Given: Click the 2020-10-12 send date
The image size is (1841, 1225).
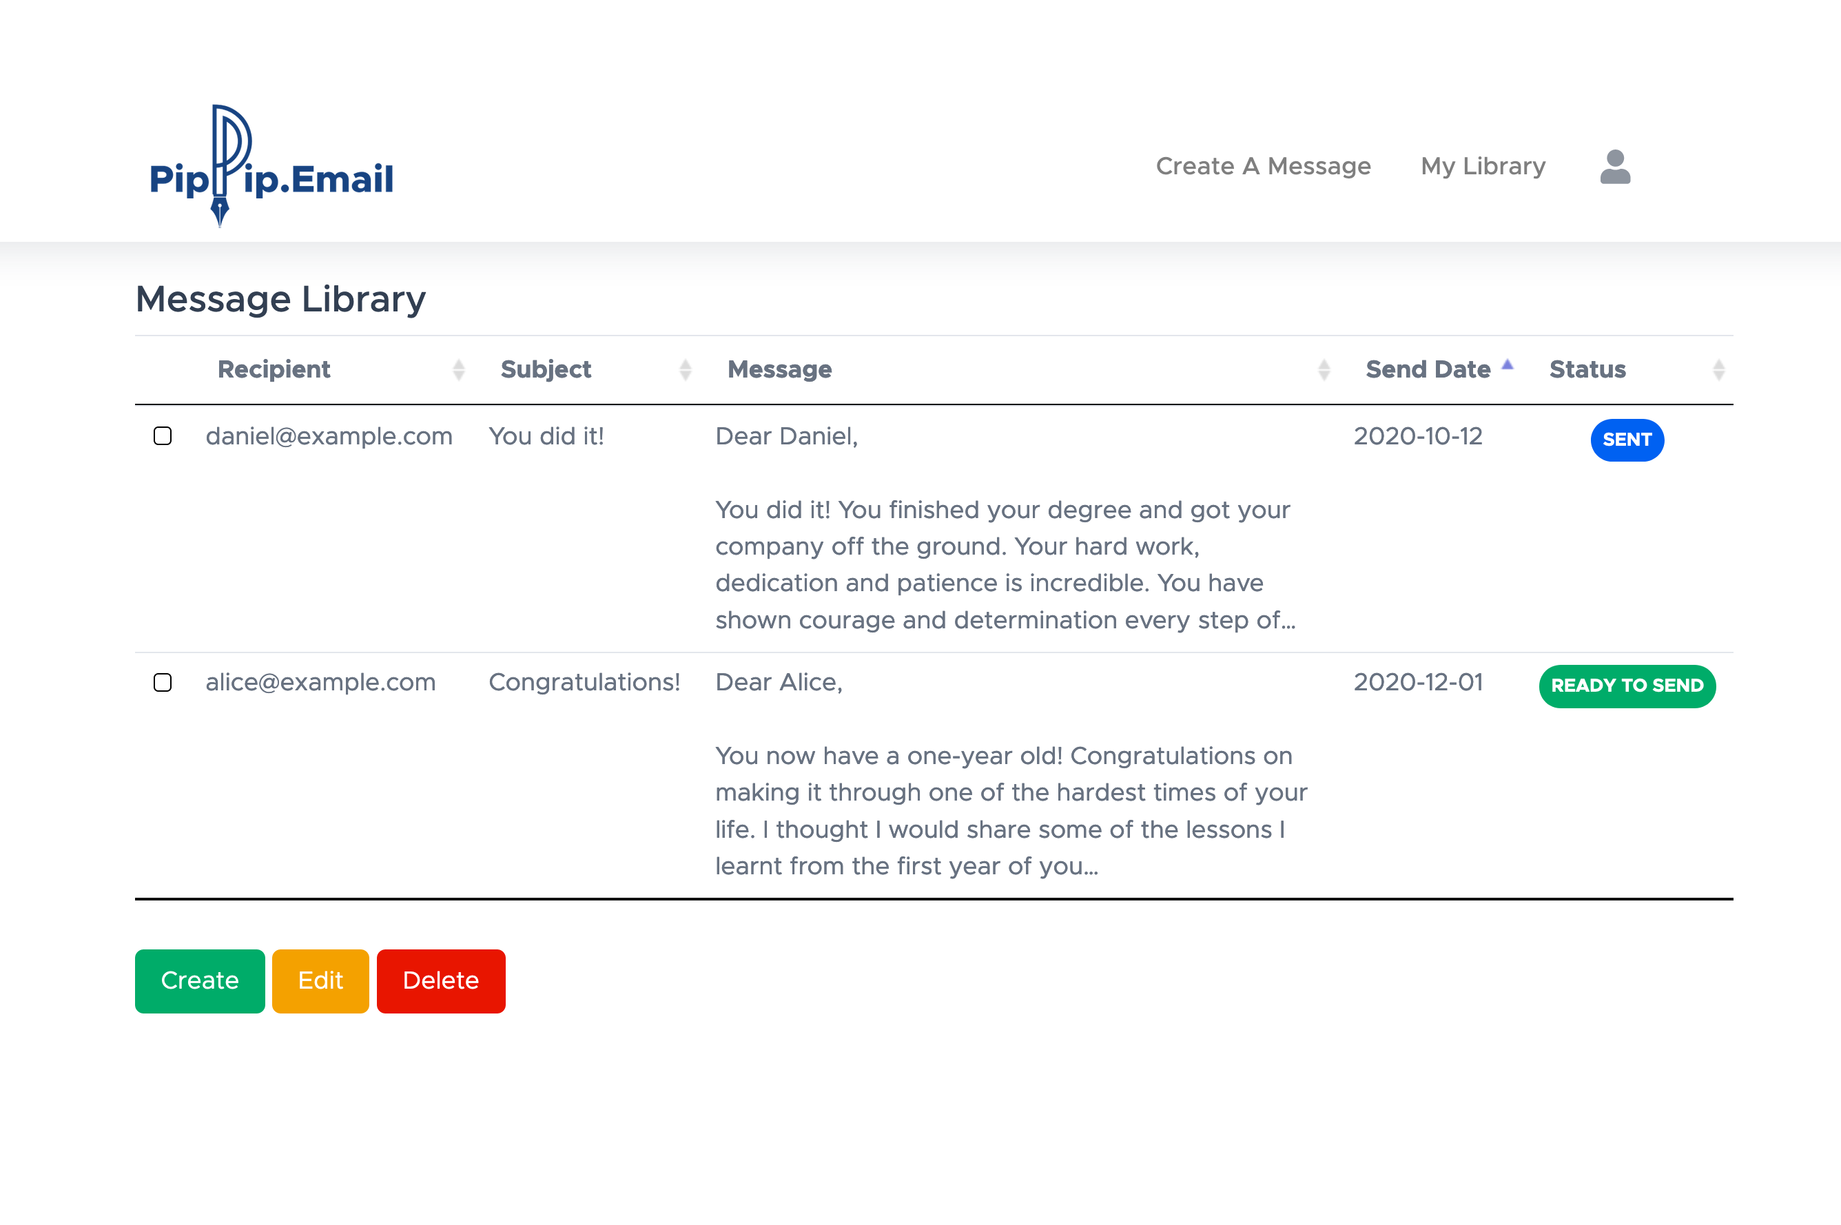Looking at the screenshot, I should 1418,436.
